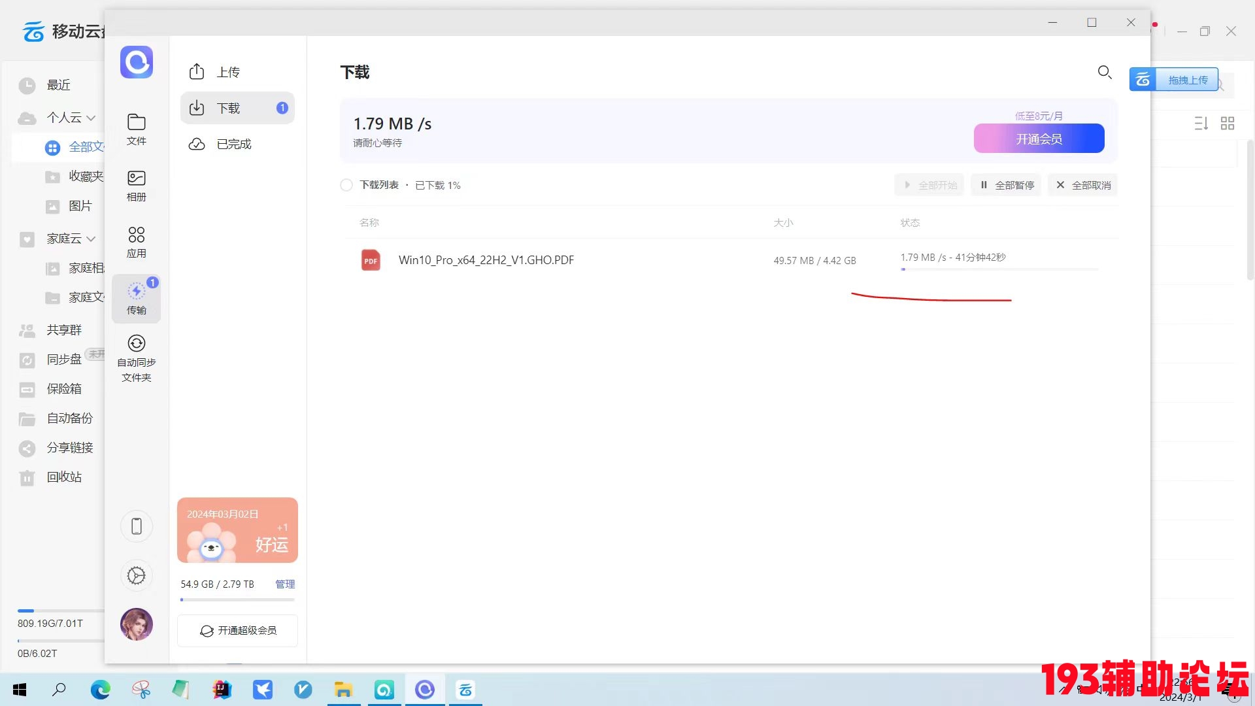Screen dimensions: 1255x706
Task: Switch to grid view in background window
Action: (1228, 123)
